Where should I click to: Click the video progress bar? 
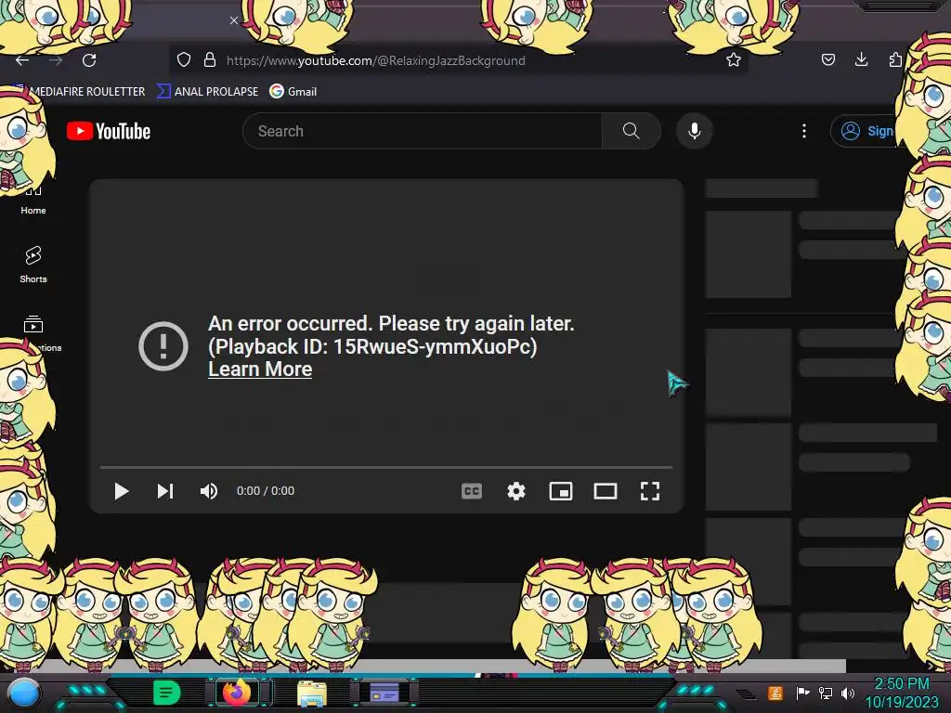point(386,468)
